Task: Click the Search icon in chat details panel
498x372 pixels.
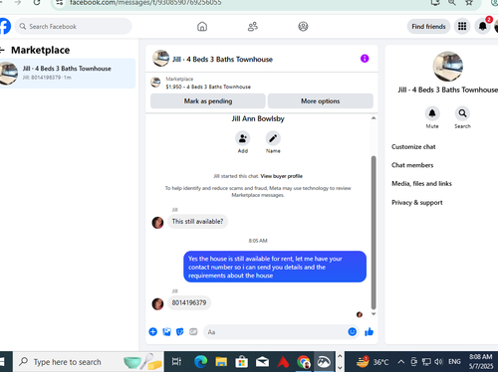Action: coord(462,113)
